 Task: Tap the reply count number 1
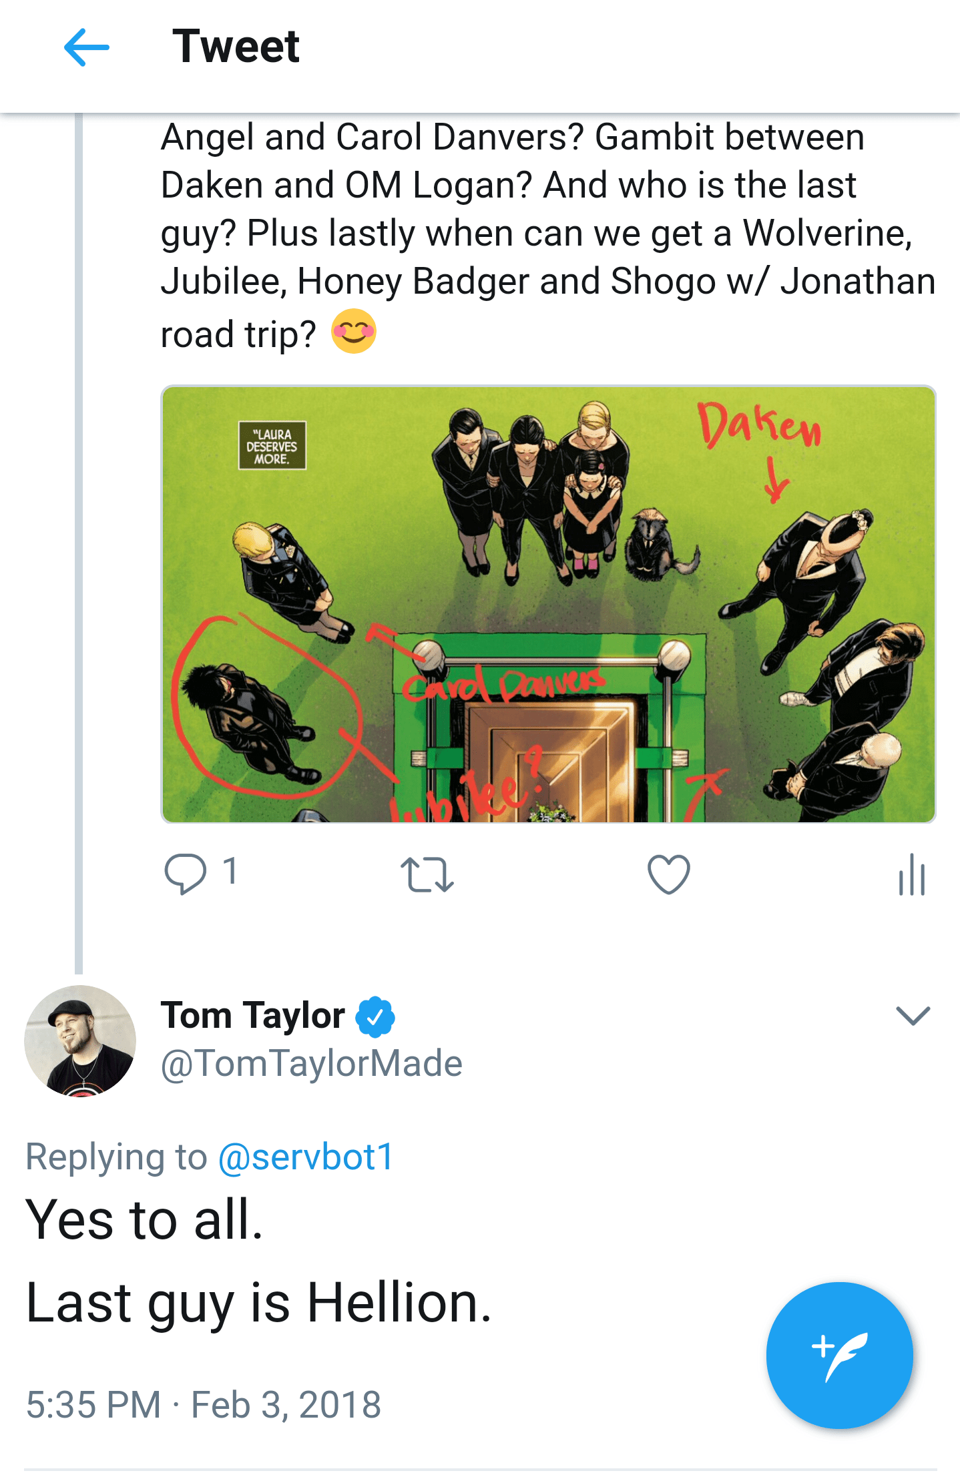coord(230,871)
